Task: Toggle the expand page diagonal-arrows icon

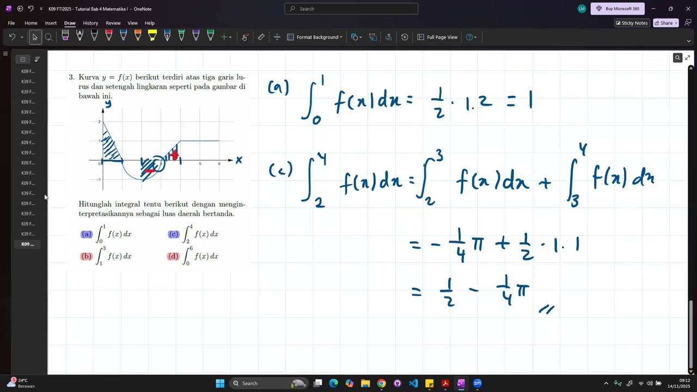Action: click(x=687, y=58)
